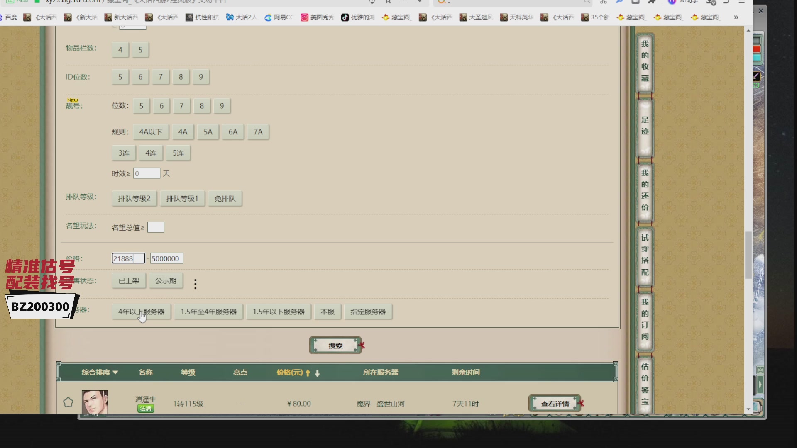Viewport: 797px width, 448px height.
Task: Toggle the 免排队 queue filter
Action: 225,199
